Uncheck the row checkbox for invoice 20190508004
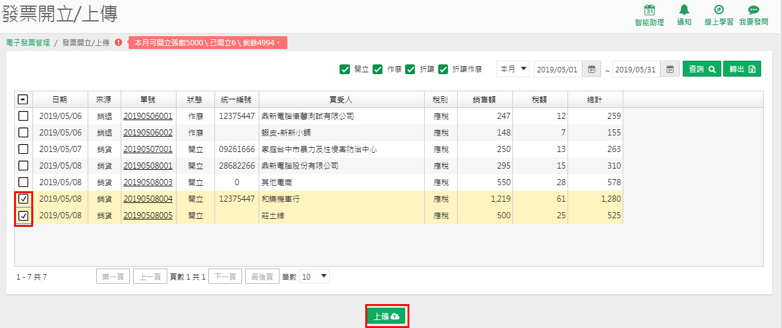782x328 pixels. pos(23,199)
